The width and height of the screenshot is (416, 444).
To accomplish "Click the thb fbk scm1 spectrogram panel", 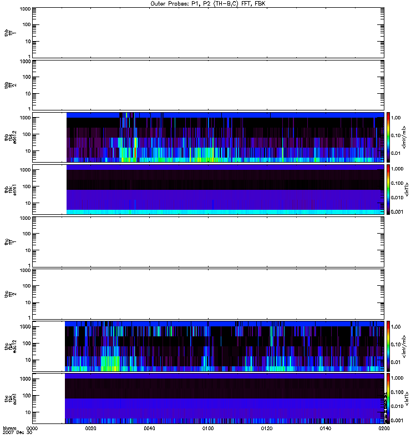I will coord(208,189).
